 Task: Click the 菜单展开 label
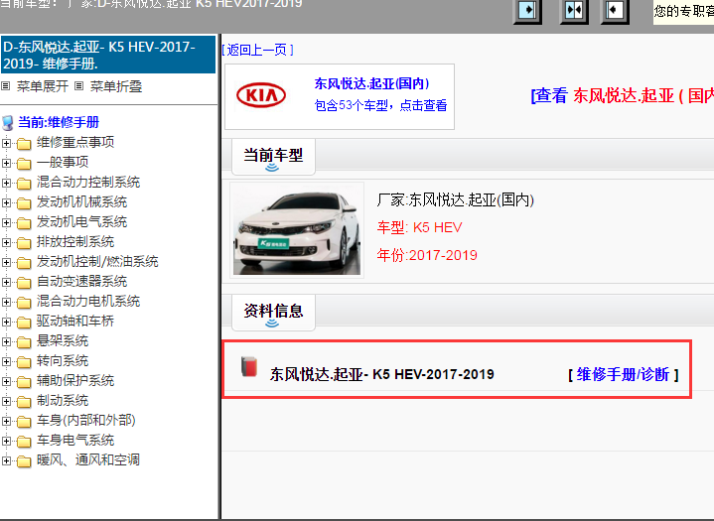43,86
